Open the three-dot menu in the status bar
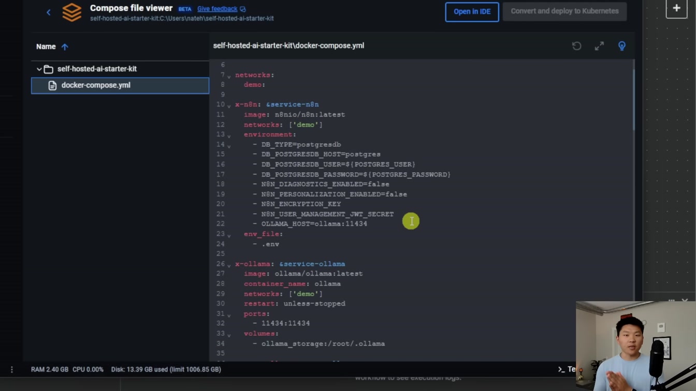The width and height of the screenshot is (696, 391). pyautogui.click(x=12, y=369)
